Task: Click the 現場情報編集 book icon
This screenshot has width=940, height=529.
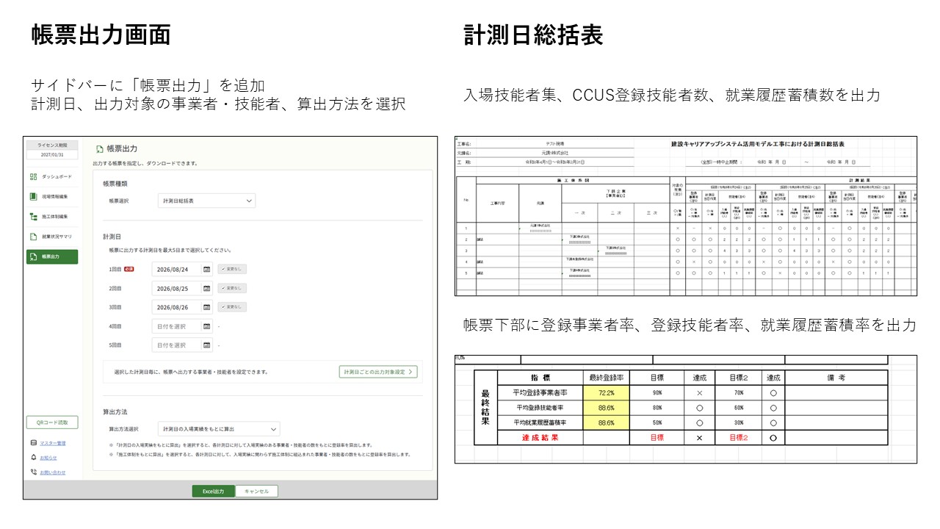Action: [x=33, y=197]
